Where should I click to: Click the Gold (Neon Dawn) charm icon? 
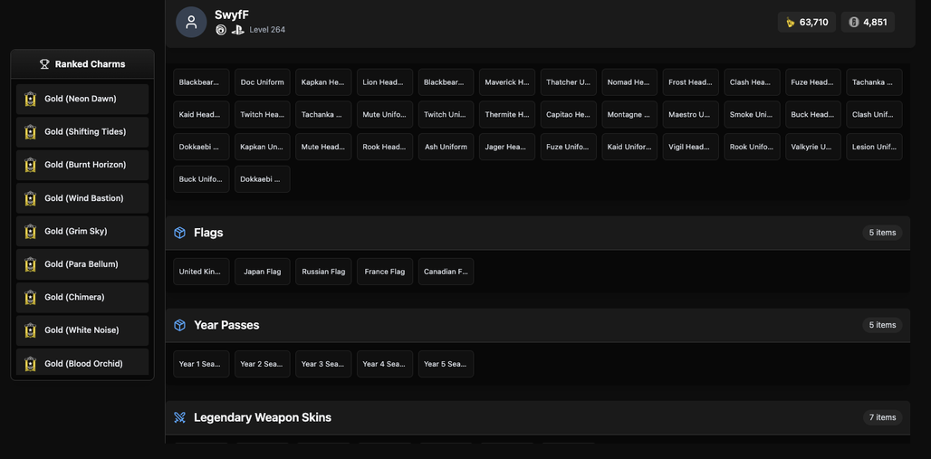pyautogui.click(x=30, y=100)
